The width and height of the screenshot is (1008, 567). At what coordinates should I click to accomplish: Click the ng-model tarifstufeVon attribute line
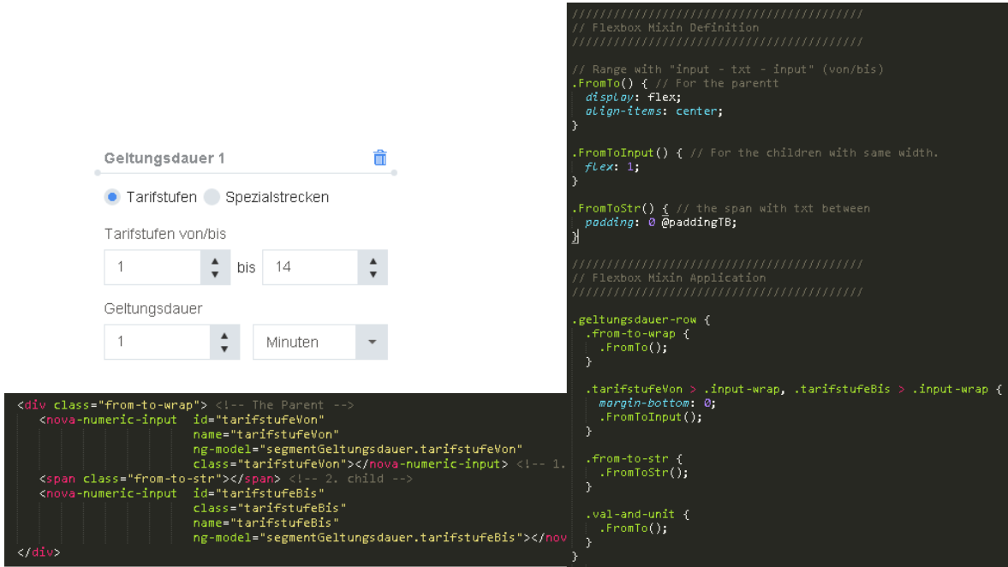(357, 449)
